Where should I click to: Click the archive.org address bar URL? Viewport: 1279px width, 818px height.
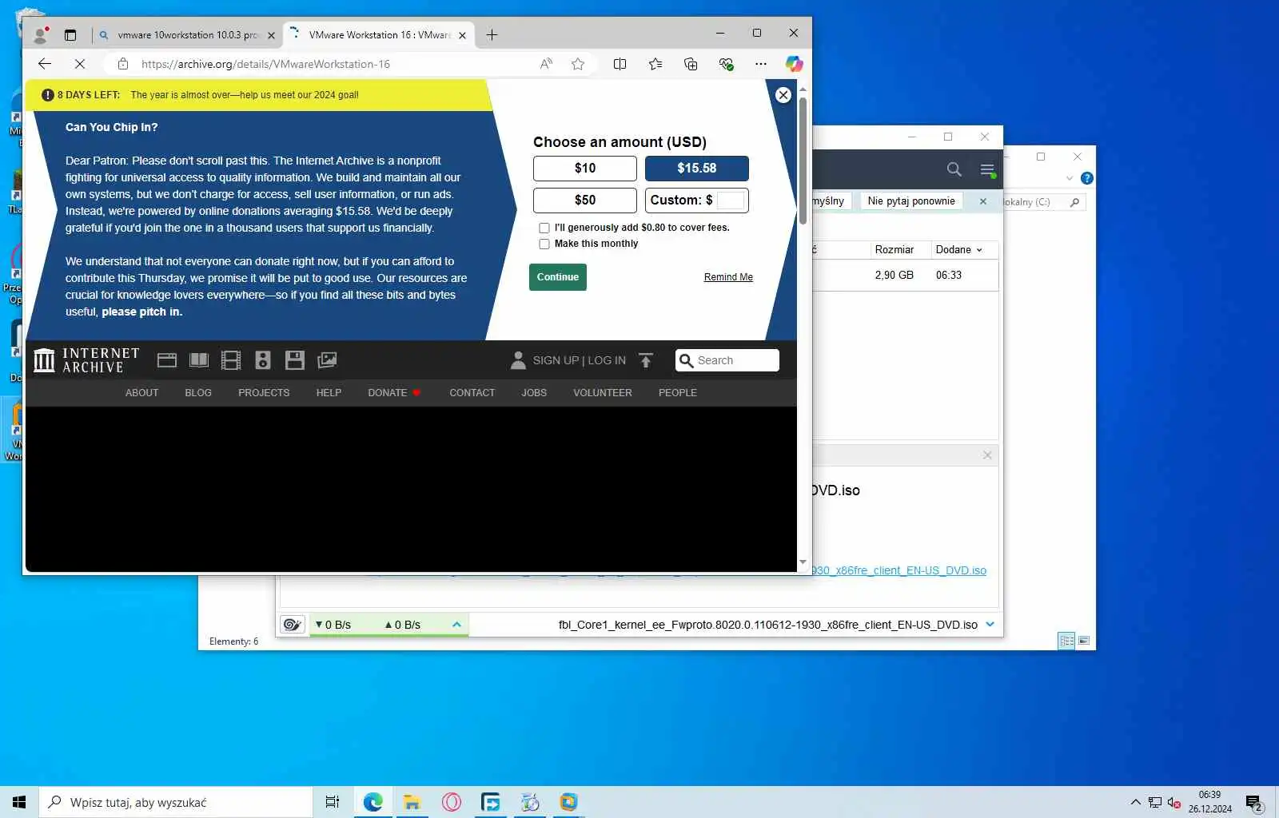[x=265, y=64]
